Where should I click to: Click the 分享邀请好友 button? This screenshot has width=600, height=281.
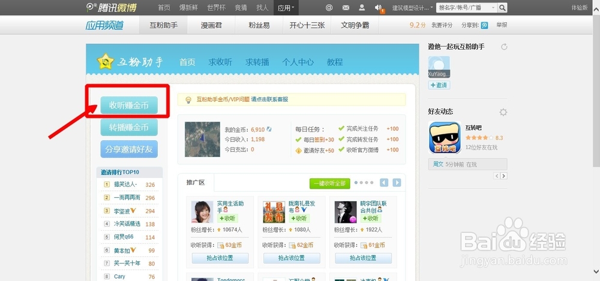[129, 149]
